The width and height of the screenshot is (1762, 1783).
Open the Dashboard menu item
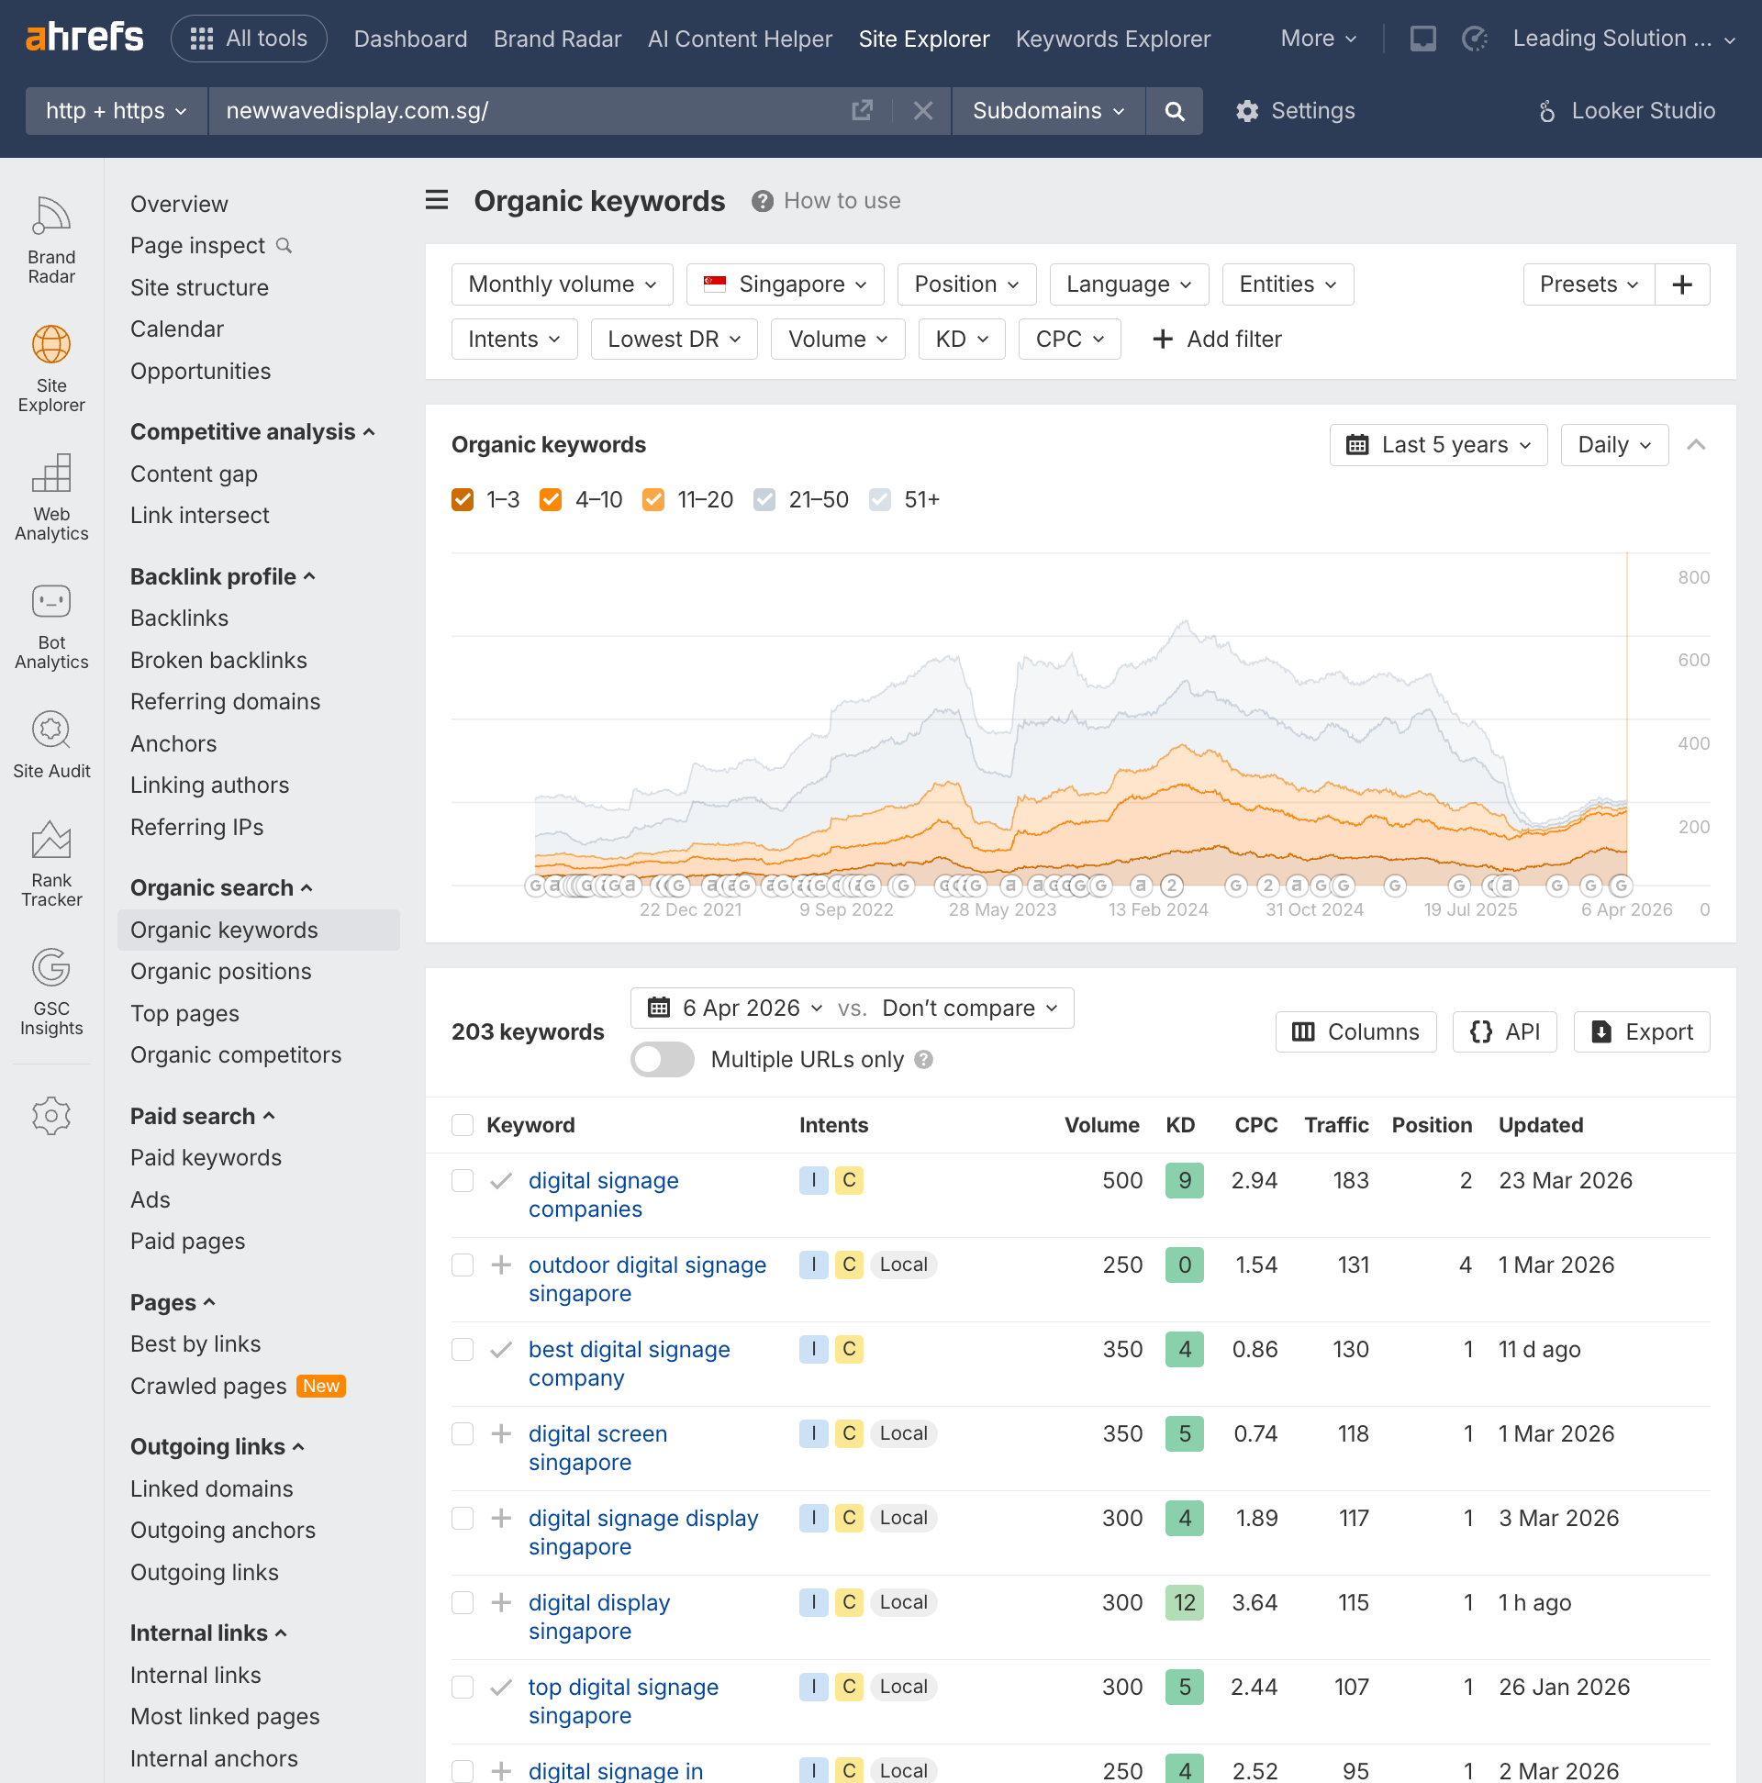pos(410,38)
